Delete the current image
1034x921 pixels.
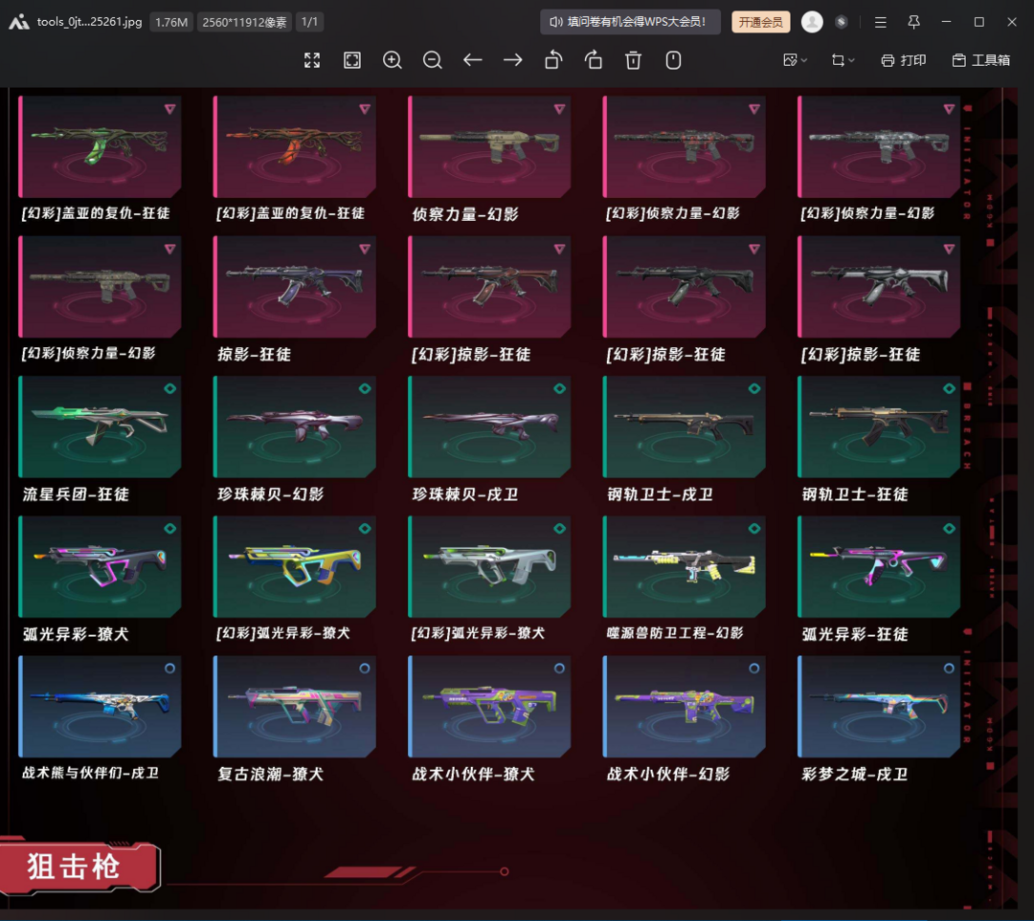pyautogui.click(x=633, y=60)
